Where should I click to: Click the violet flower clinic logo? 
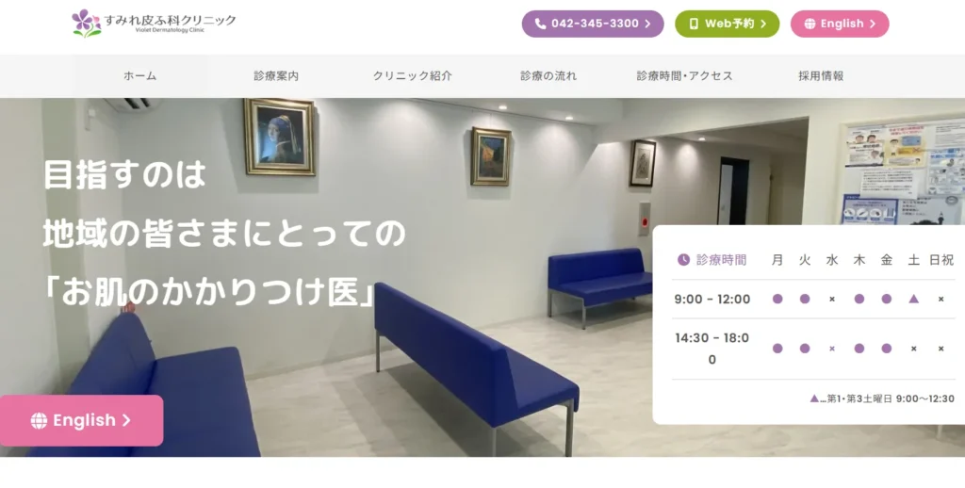[x=86, y=24]
